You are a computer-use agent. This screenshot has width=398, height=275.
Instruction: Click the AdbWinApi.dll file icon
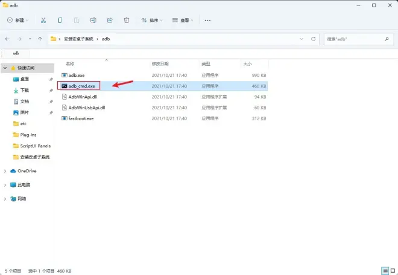pyautogui.click(x=65, y=97)
